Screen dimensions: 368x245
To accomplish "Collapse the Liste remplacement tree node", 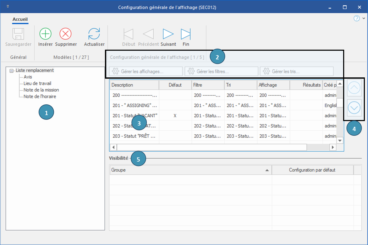I will 12,71.
